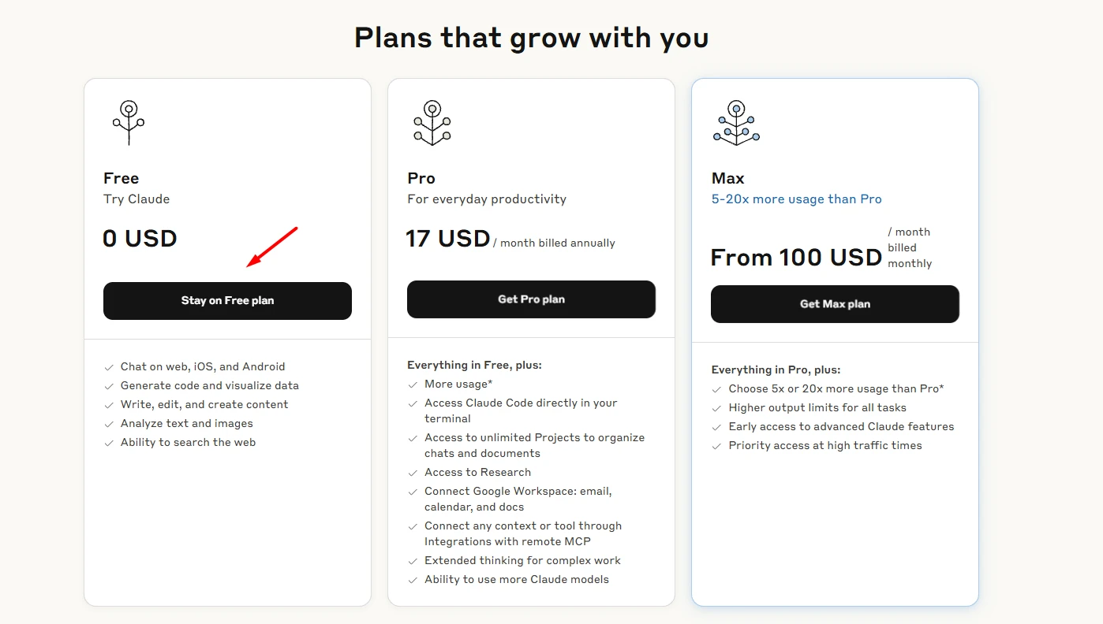Click checkmark next to Access to Research
The image size is (1103, 624).
pyautogui.click(x=413, y=473)
